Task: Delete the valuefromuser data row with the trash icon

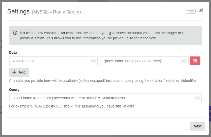Action: pyautogui.click(x=195, y=61)
